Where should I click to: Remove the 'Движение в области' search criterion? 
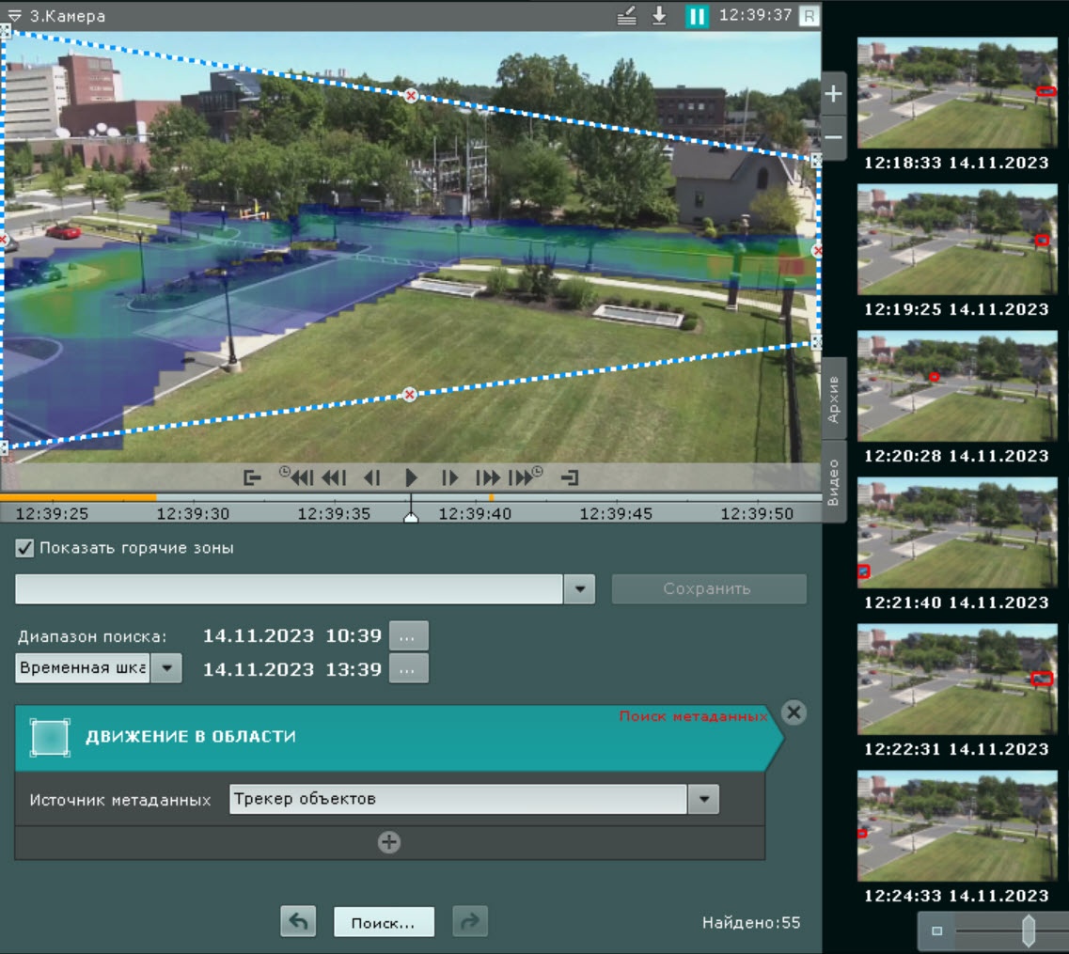794,712
